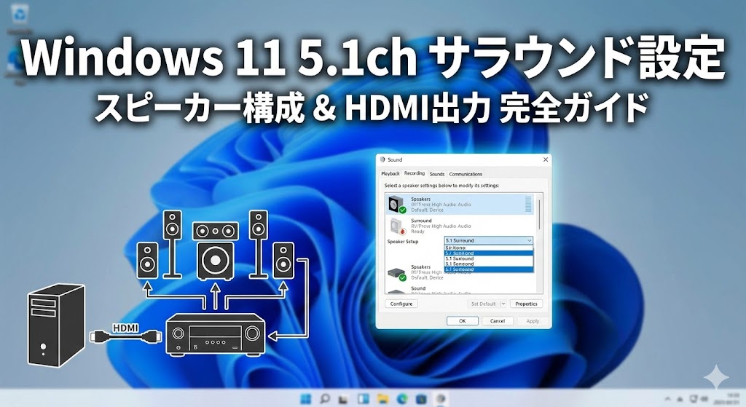Click the Sound app icon in taskbar
This screenshot has height=407, width=746.
coord(440,398)
